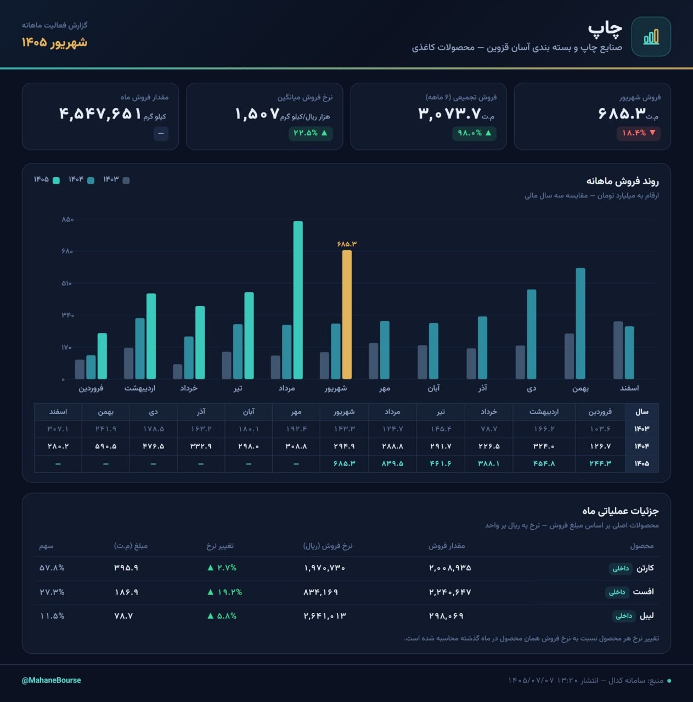Click the سال column header in the table
Image resolution: width=693 pixels, height=702 pixels.
[641, 411]
